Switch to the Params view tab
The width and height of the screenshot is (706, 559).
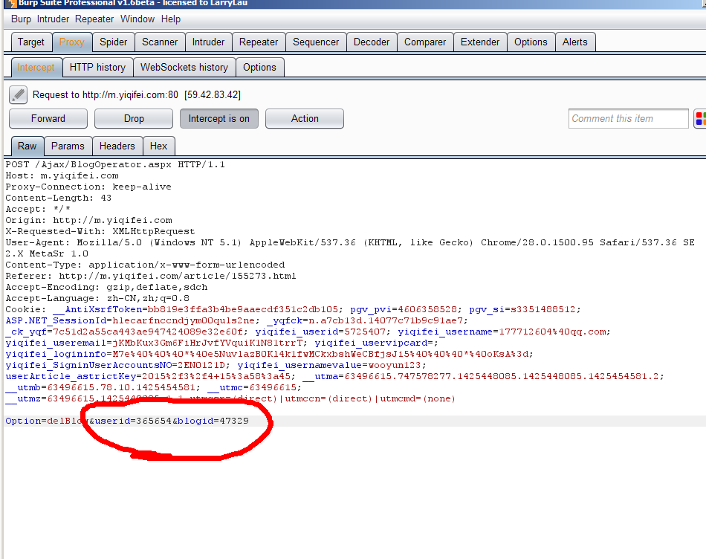pos(68,146)
